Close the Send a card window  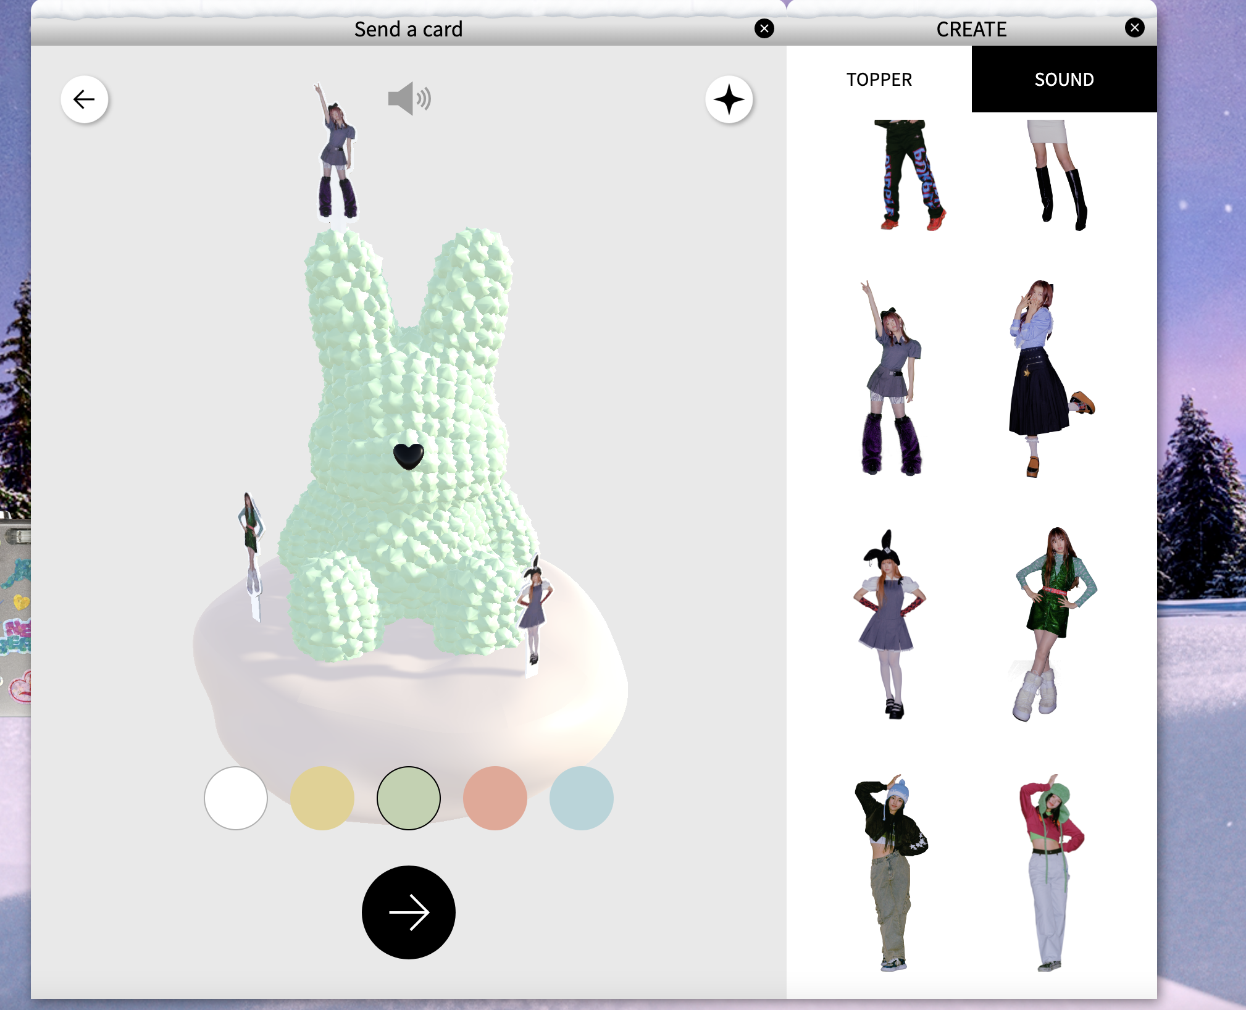[764, 28]
